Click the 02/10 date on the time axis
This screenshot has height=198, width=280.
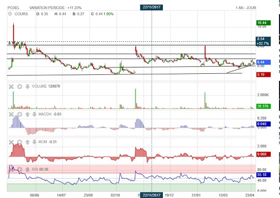tap(116, 195)
